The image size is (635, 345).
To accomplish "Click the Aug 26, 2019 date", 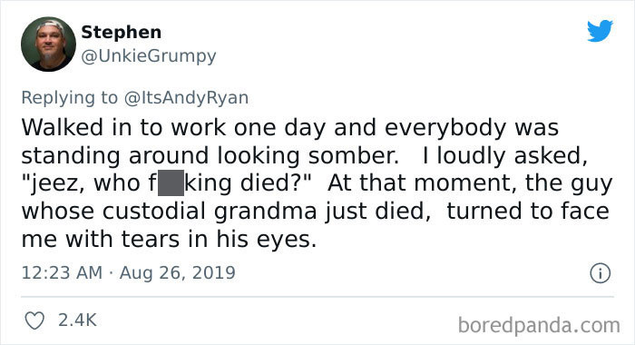I will coord(178,272).
